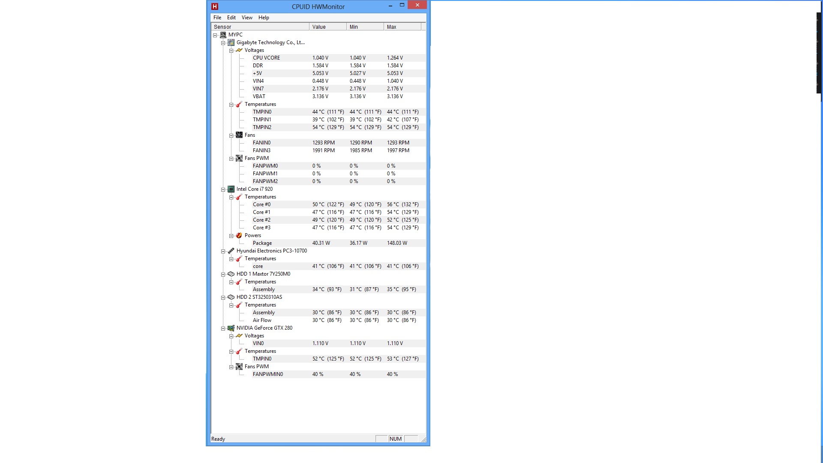Click the HWMonitor red H app icon
Screen dimensions: 823x463
click(x=215, y=6)
